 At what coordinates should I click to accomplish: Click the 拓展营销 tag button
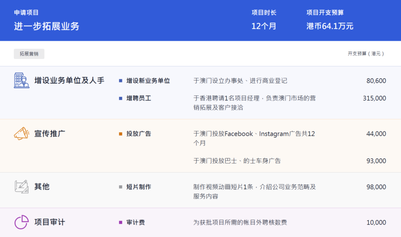(29, 54)
